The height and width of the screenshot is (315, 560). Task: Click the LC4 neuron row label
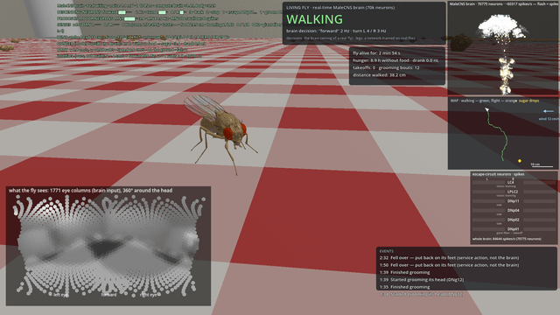(x=511, y=183)
